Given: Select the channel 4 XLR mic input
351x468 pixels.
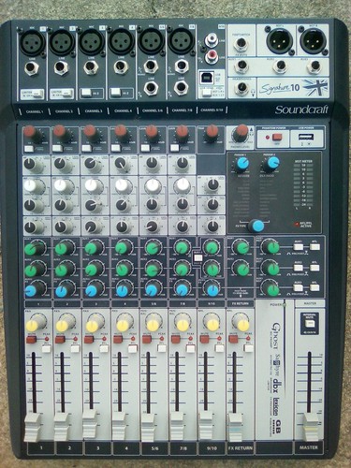Looking at the screenshot, I should click(x=121, y=41).
